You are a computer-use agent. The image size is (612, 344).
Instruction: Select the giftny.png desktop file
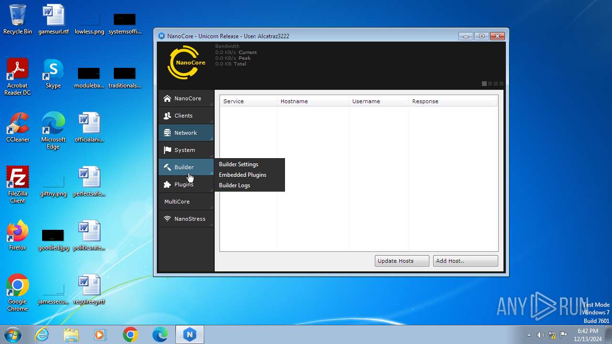(54, 186)
